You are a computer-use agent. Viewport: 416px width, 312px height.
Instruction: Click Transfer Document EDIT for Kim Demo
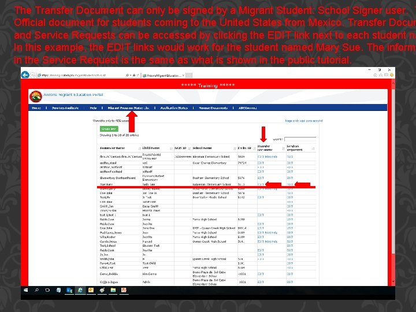[x=261, y=274]
